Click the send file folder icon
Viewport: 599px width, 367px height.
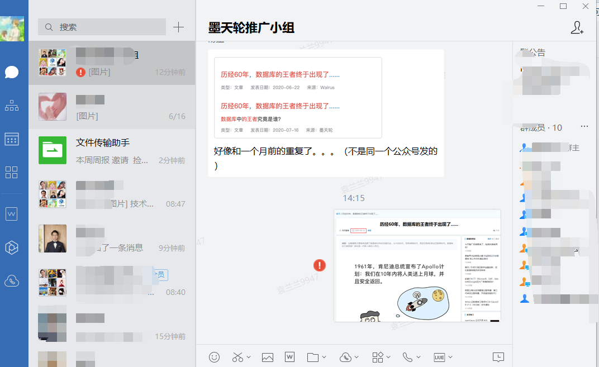pos(313,358)
